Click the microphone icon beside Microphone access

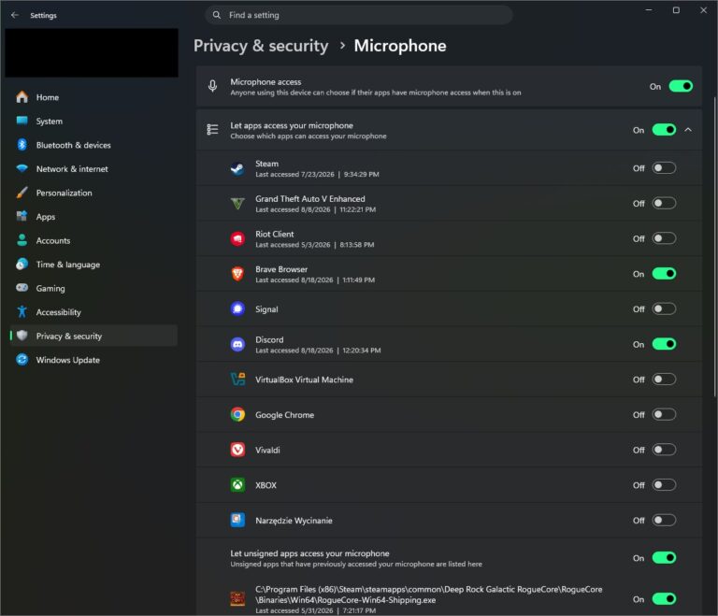click(212, 86)
